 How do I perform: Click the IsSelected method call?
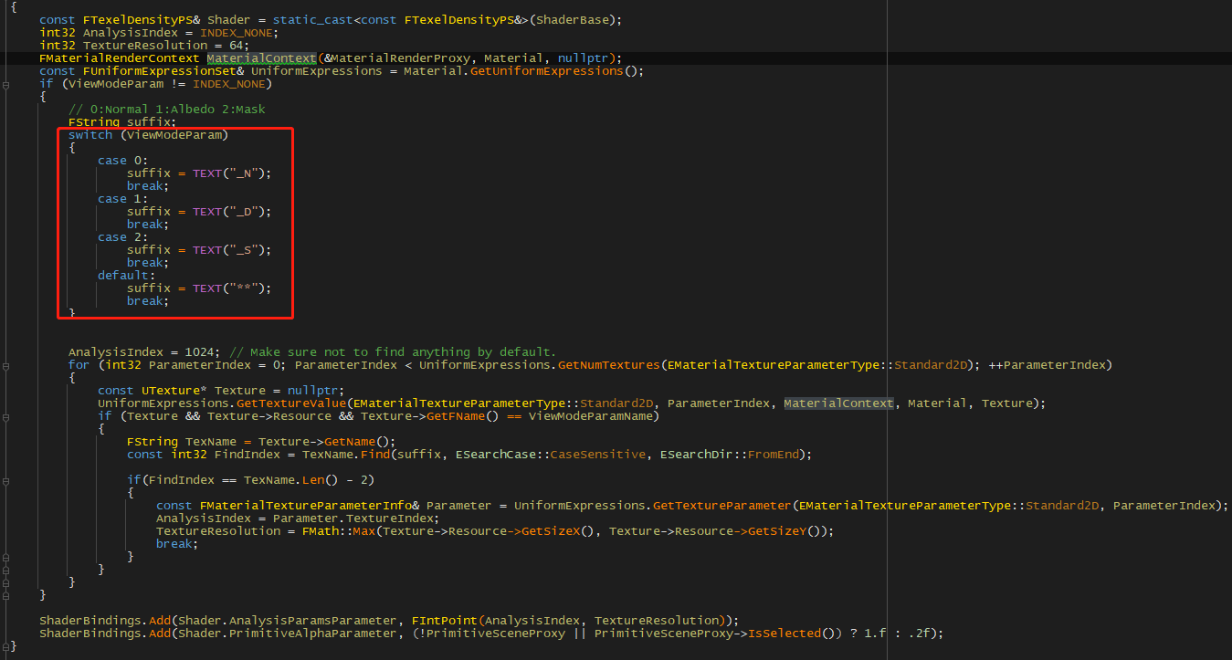[784, 634]
